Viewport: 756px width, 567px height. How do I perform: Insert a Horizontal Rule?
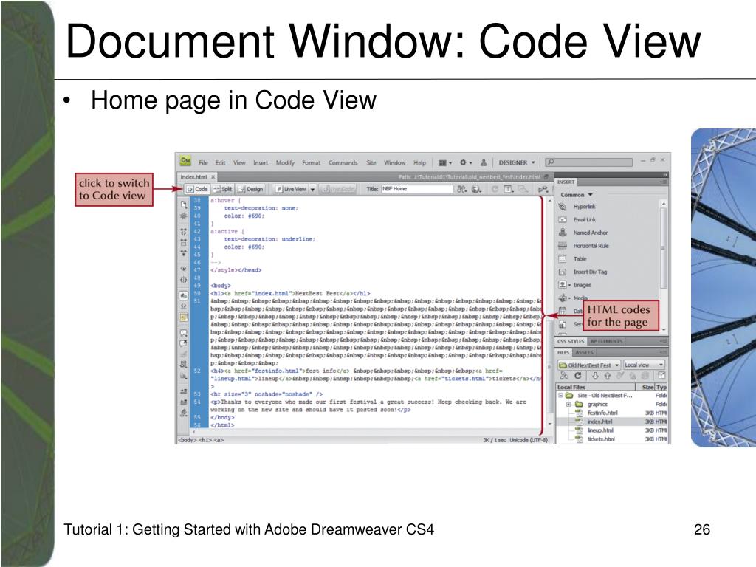(583, 245)
